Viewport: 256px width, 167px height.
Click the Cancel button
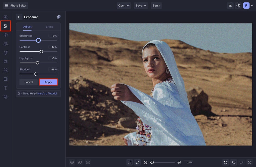tap(28, 82)
